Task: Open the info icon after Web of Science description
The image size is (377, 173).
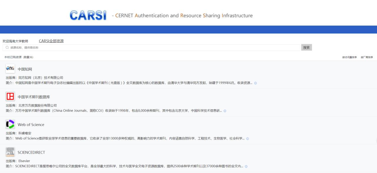Action: pyautogui.click(x=247, y=139)
